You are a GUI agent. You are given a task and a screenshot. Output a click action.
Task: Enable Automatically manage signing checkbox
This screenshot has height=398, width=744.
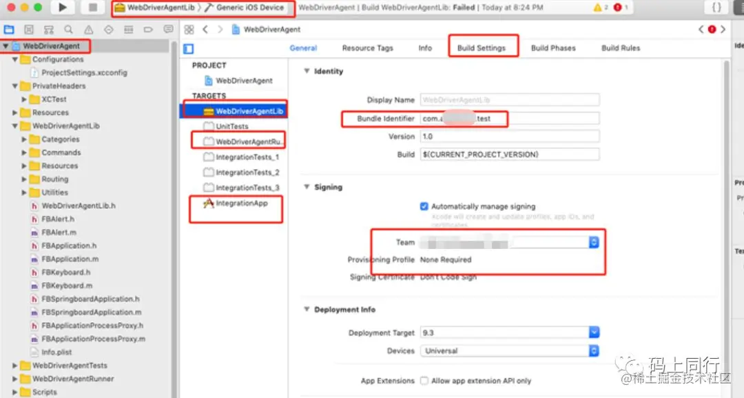(424, 206)
